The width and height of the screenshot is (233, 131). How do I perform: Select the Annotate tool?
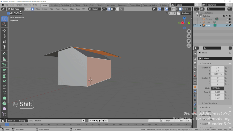[x=4, y=53]
